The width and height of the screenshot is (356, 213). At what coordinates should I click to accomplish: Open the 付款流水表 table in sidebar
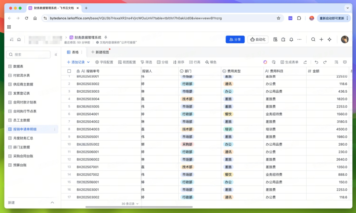tap(21, 75)
